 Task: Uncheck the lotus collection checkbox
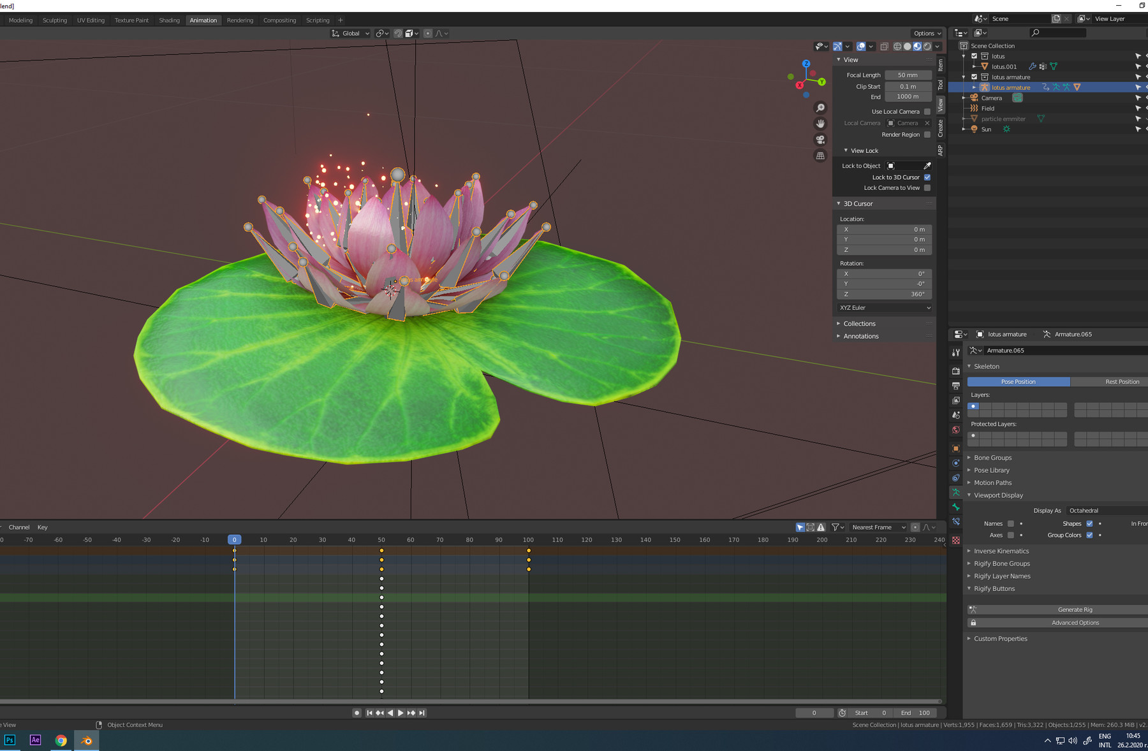[x=974, y=56]
